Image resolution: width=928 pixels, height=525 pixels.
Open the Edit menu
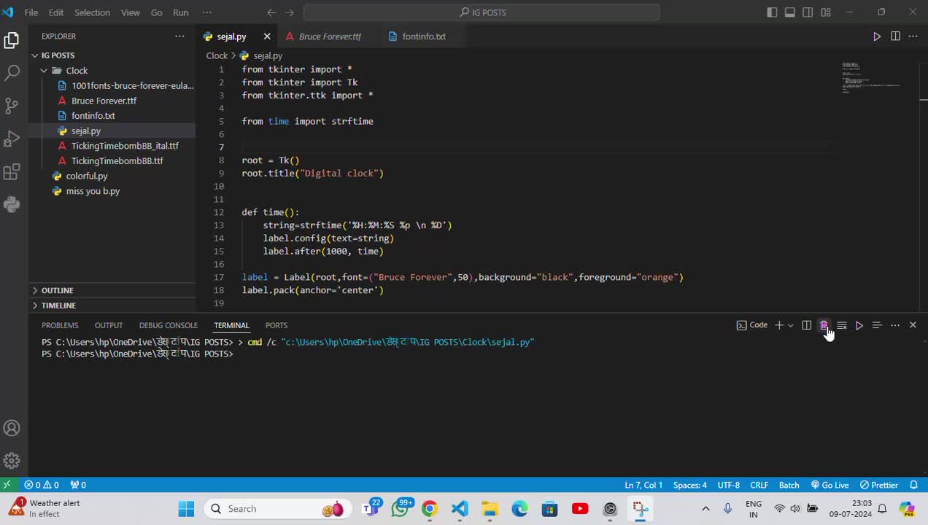click(56, 12)
